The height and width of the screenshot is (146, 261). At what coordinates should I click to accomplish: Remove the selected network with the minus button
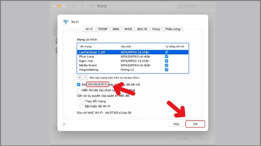[x=85, y=78]
